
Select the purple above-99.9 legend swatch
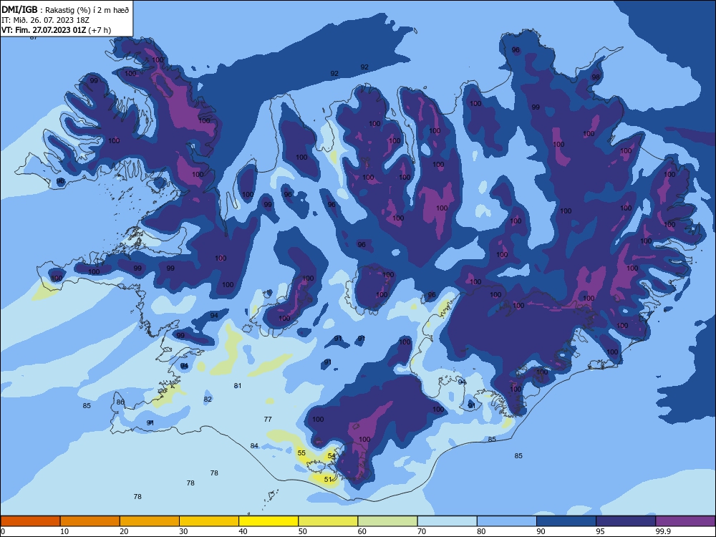(685, 521)
